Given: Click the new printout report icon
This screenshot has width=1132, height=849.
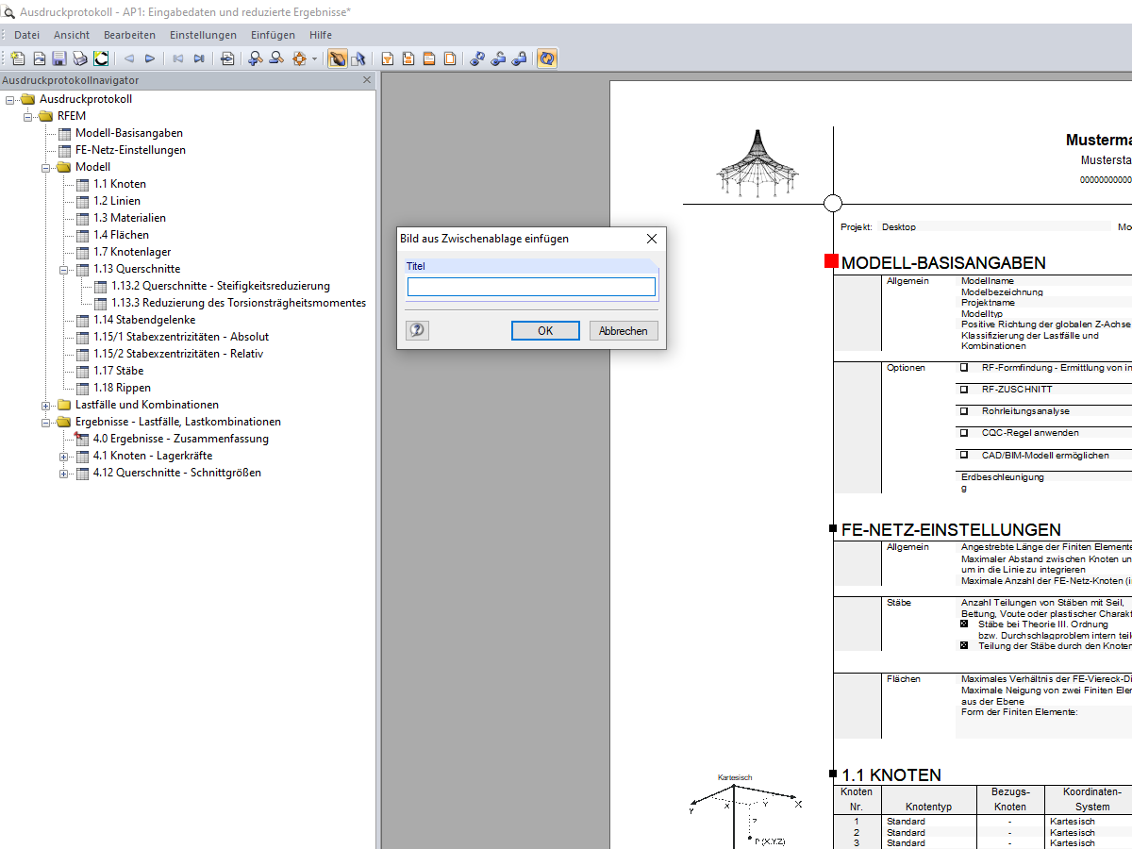Looking at the screenshot, I should (17, 58).
